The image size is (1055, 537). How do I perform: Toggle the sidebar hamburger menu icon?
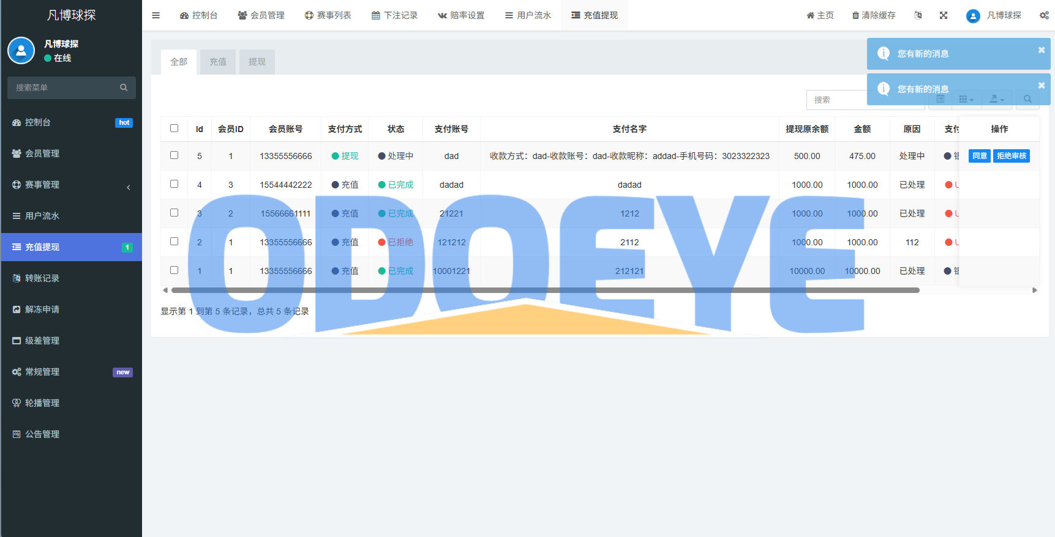[156, 15]
